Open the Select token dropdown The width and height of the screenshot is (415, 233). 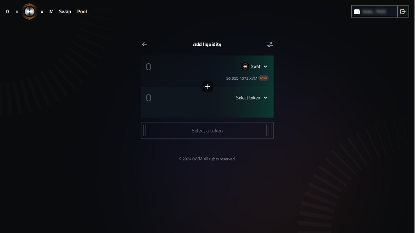click(252, 98)
